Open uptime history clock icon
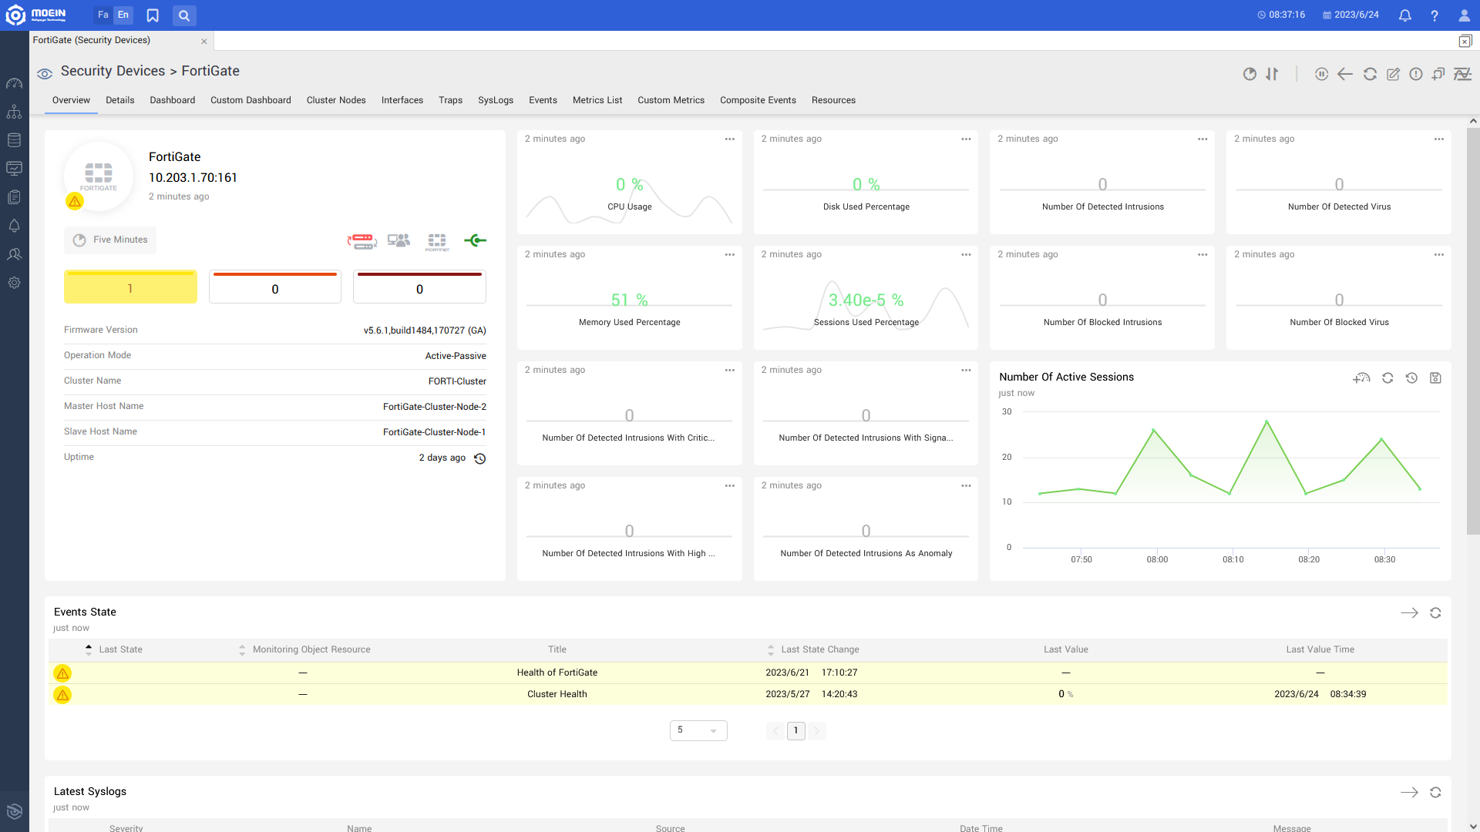This screenshot has width=1480, height=832. [479, 458]
